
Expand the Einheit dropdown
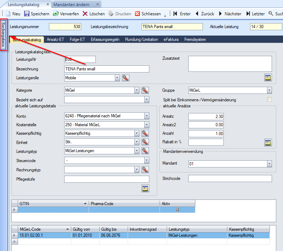click(x=137, y=142)
